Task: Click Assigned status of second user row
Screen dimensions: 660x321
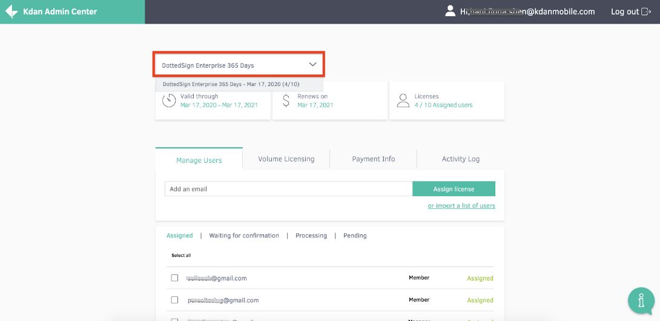Action: pos(480,300)
